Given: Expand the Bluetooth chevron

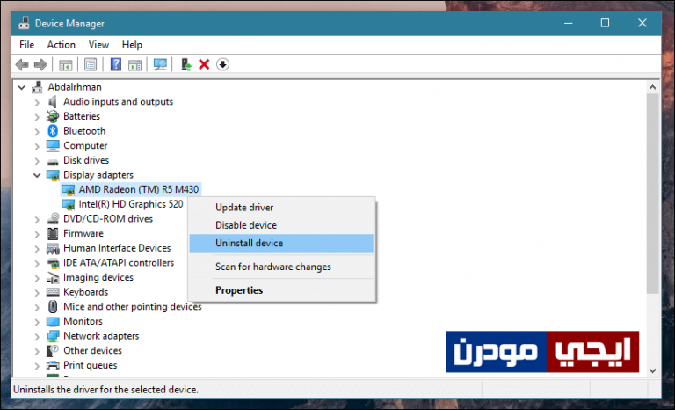Looking at the screenshot, I should click(37, 131).
